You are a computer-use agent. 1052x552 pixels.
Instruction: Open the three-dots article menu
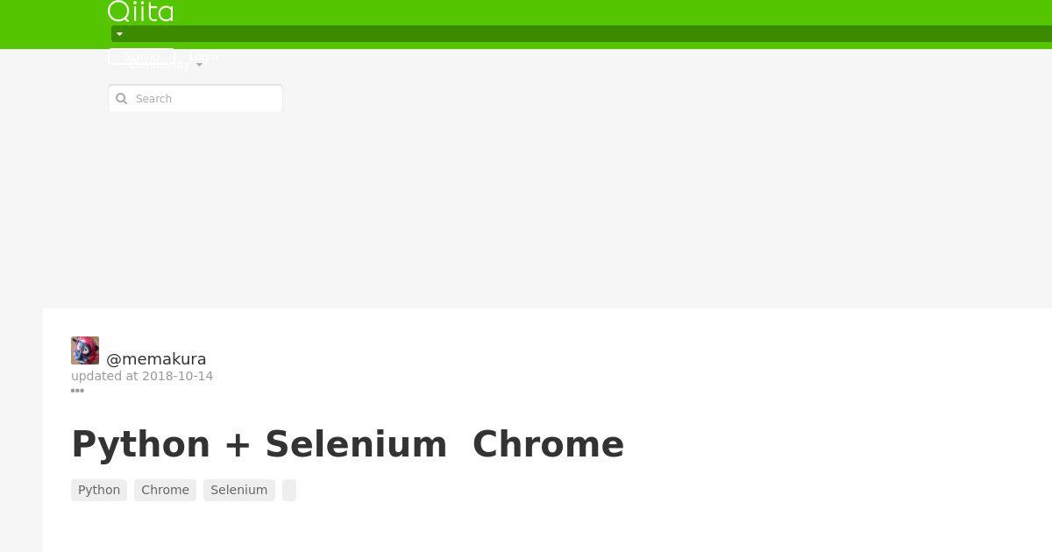click(x=77, y=391)
